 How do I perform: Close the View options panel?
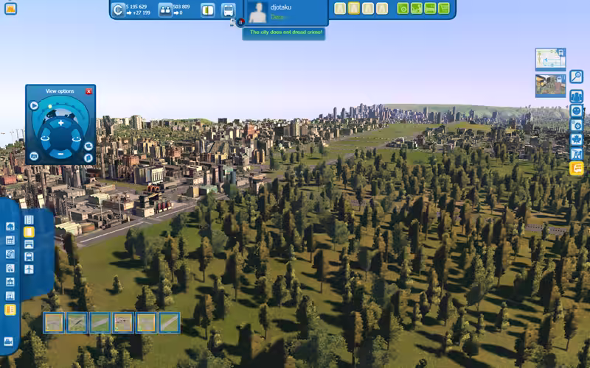click(88, 91)
